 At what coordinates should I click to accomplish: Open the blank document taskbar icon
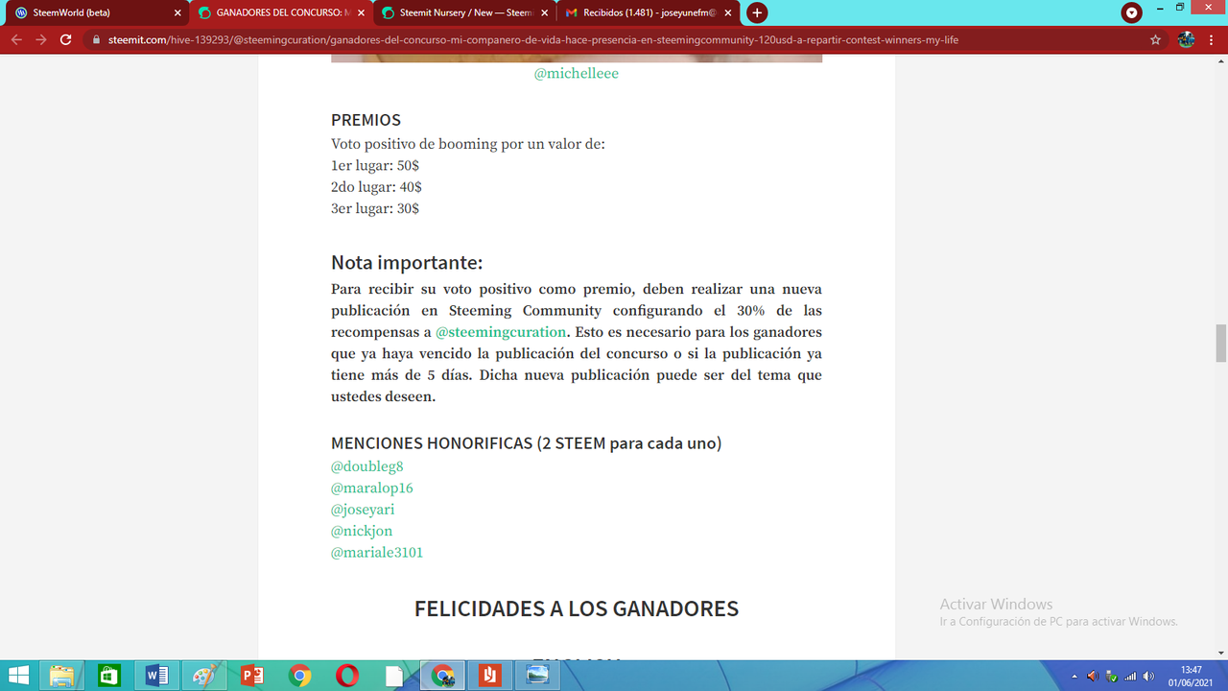tap(394, 676)
